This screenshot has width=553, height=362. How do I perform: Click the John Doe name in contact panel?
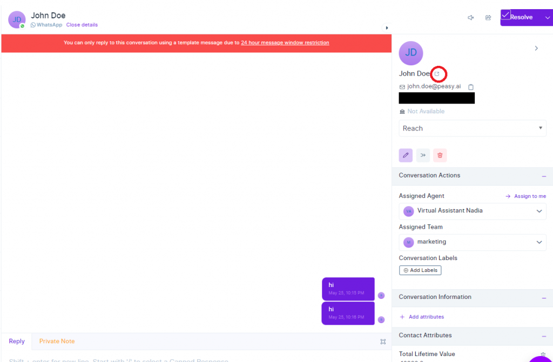[414, 74]
